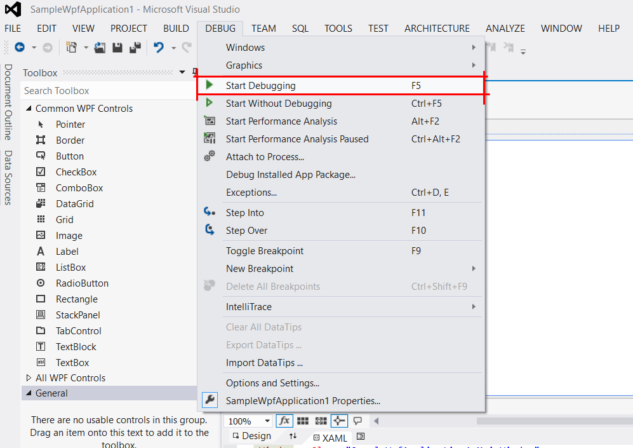The image size is (633, 448).
Task: Click the Save floppy disk icon
Action: [117, 48]
